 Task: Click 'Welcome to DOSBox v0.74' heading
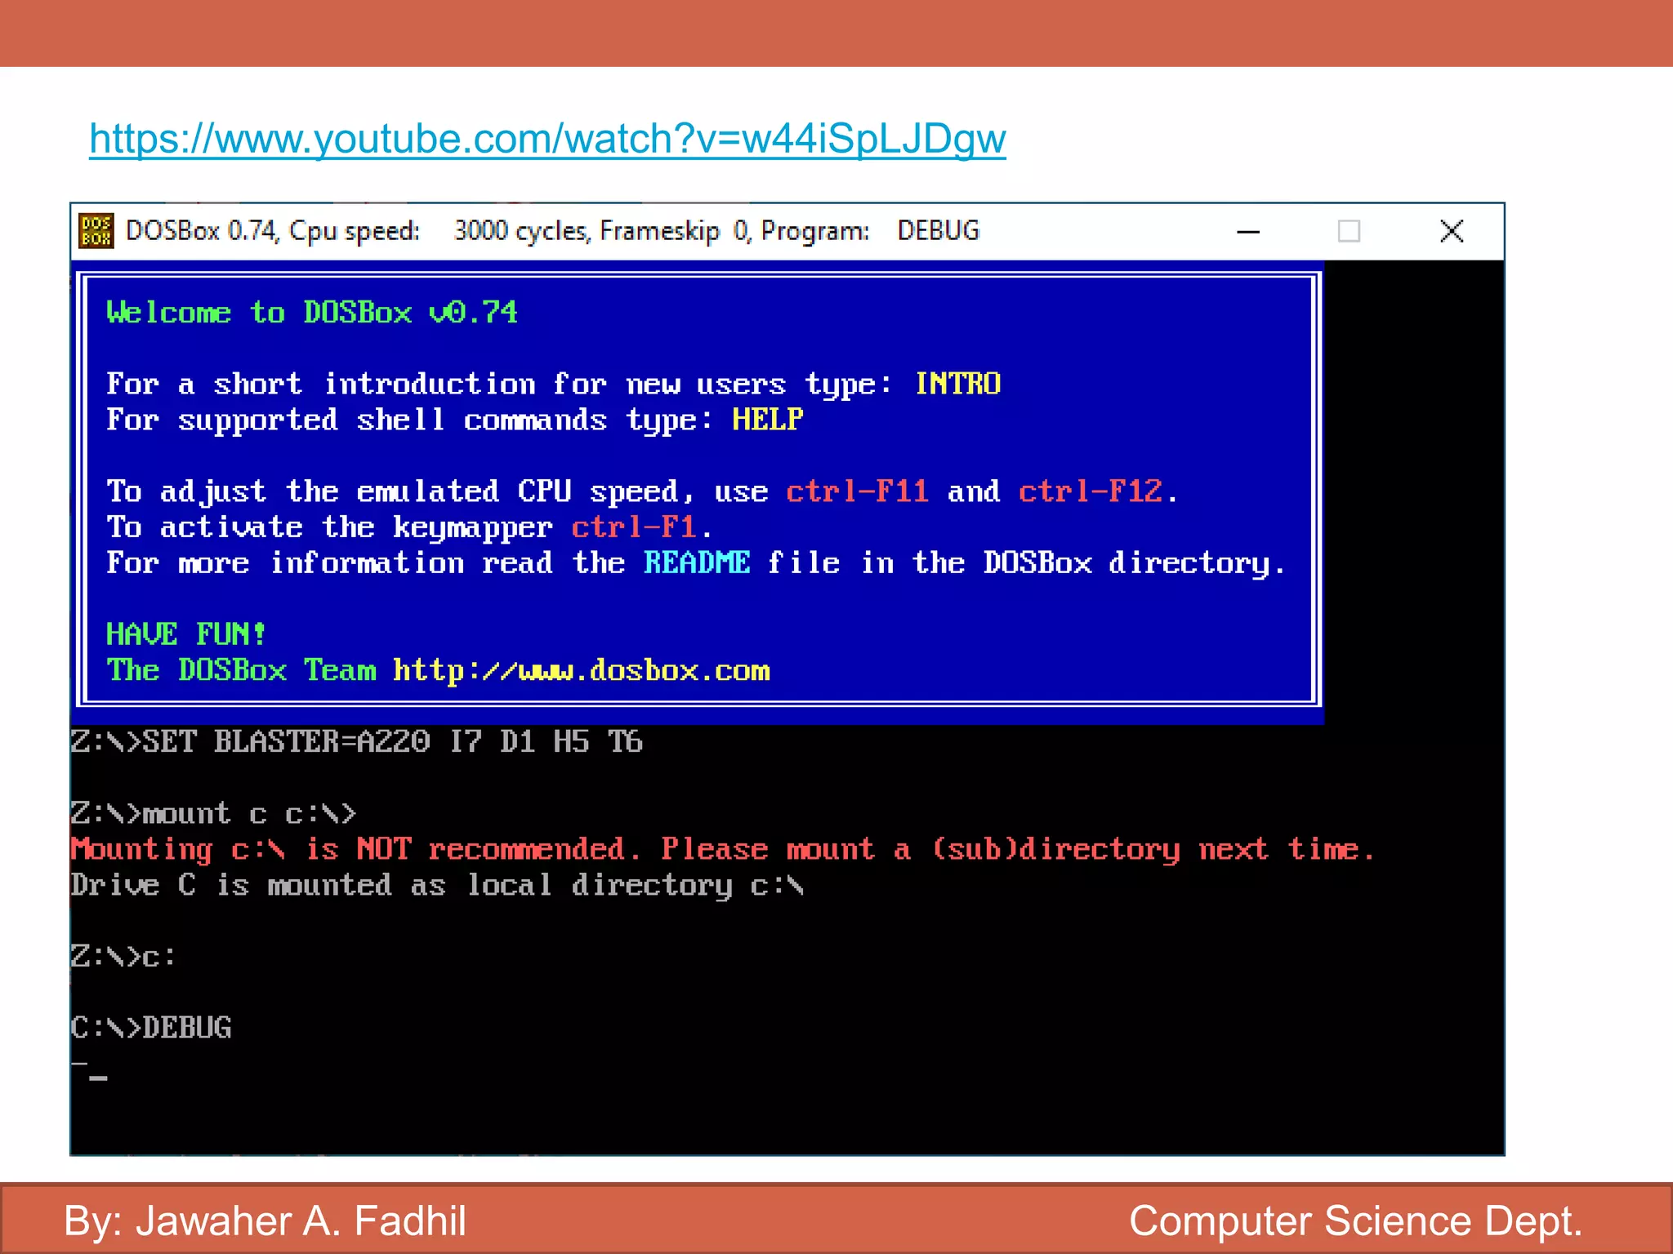(x=311, y=313)
